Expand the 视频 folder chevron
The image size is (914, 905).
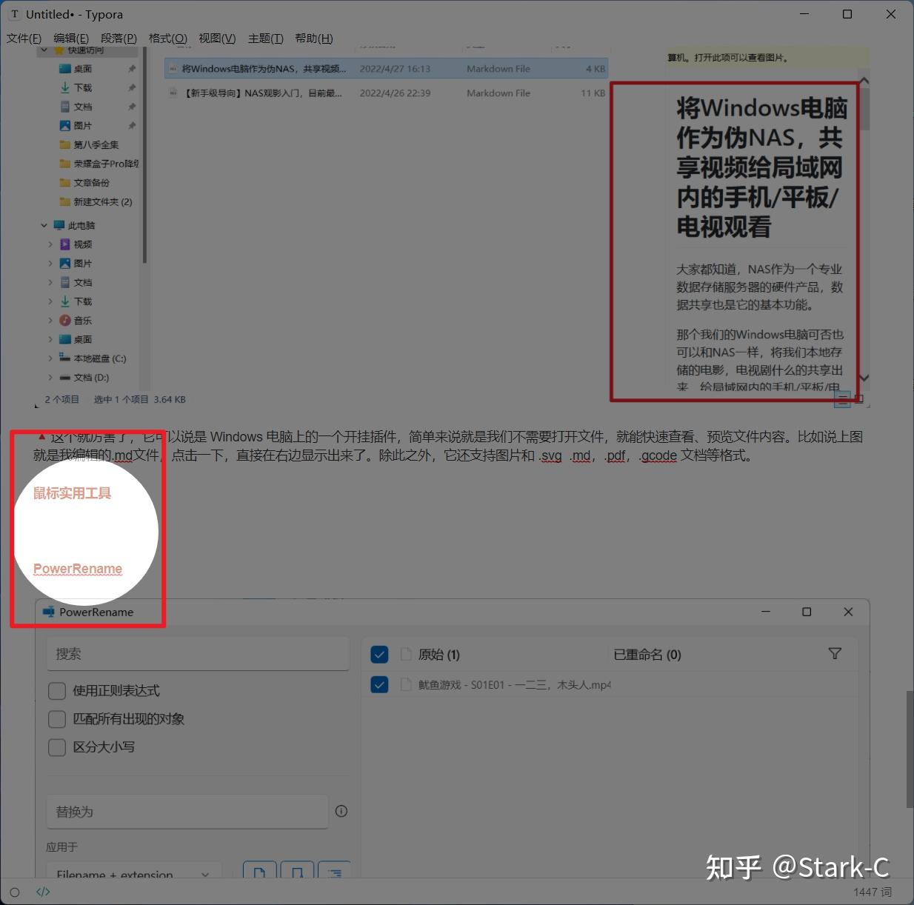click(x=50, y=244)
